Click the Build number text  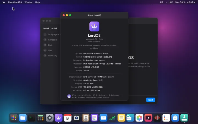pos(94,42)
